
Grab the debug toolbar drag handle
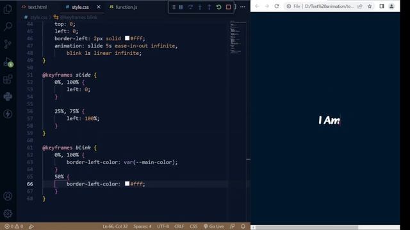tap(174, 7)
